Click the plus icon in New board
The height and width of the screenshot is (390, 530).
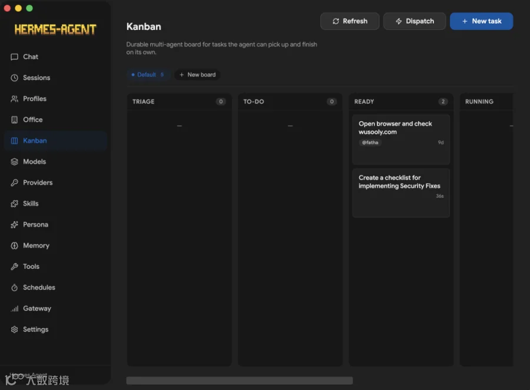coord(181,75)
